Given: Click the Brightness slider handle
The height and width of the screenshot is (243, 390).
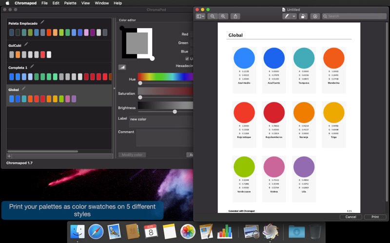Looking at the screenshot, I should coord(175,112).
